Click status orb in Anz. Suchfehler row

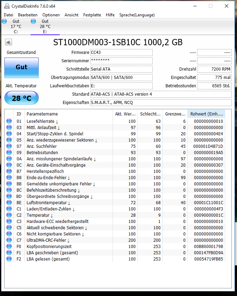click(x=9, y=146)
